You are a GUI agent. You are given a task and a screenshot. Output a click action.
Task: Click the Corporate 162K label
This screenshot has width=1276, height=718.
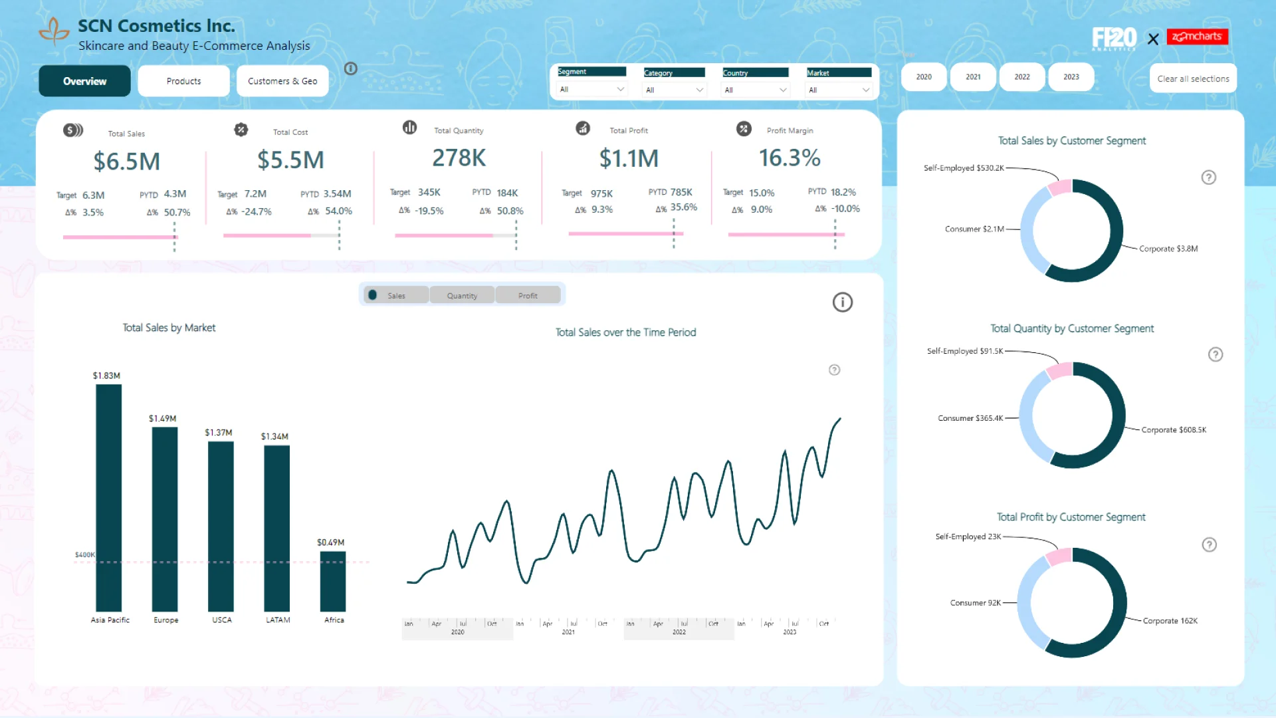point(1170,621)
